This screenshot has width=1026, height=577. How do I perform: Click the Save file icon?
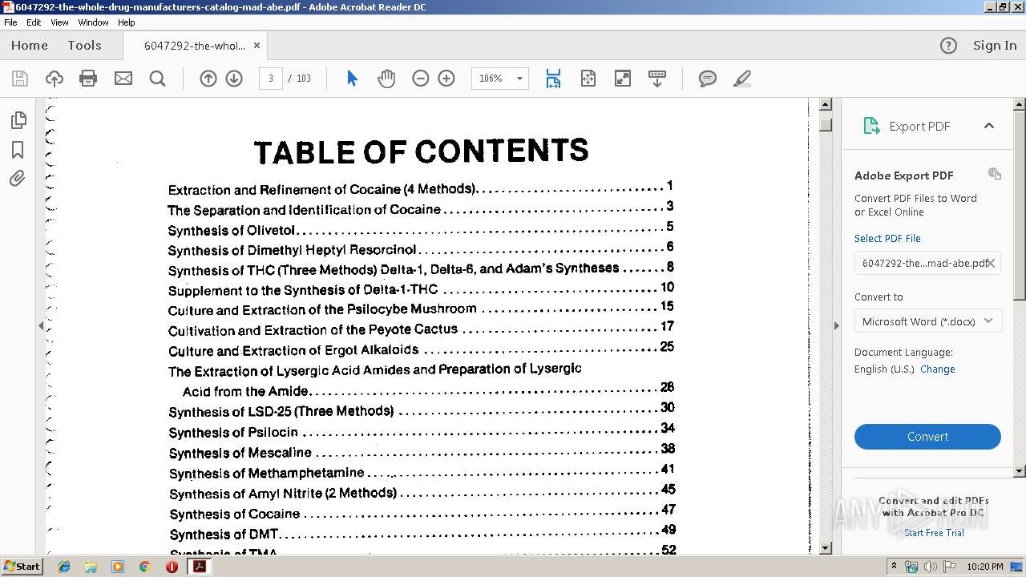coord(20,79)
